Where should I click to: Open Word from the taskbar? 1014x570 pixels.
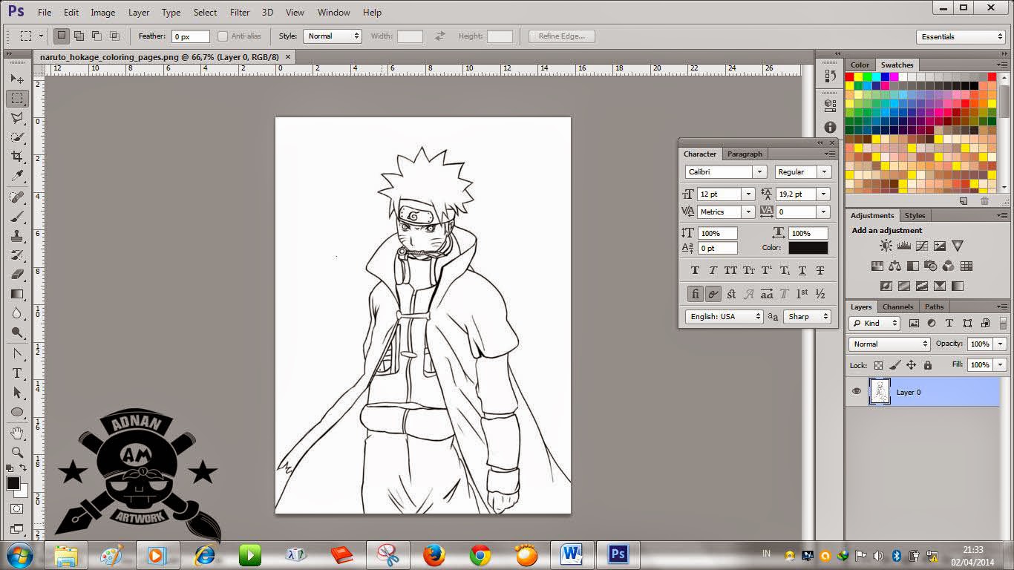click(572, 554)
